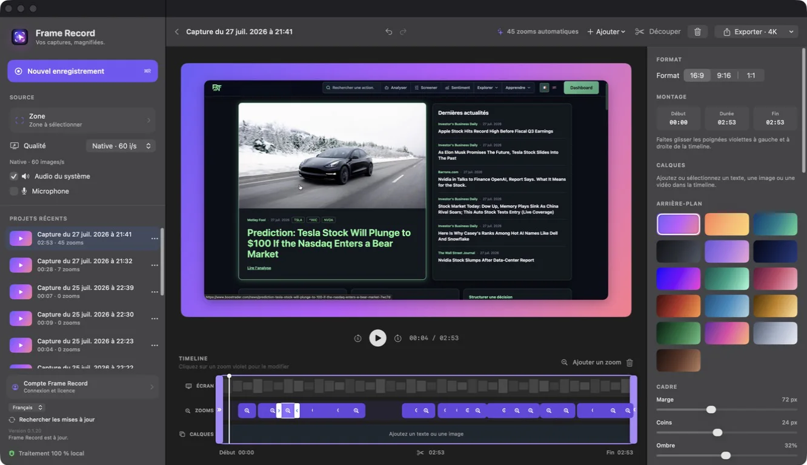Adjust the Coins slider handle
The width and height of the screenshot is (807, 465).
(x=717, y=432)
